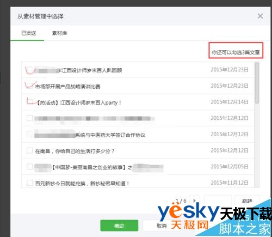Confirm selection with green 确定 button

coord(119,226)
